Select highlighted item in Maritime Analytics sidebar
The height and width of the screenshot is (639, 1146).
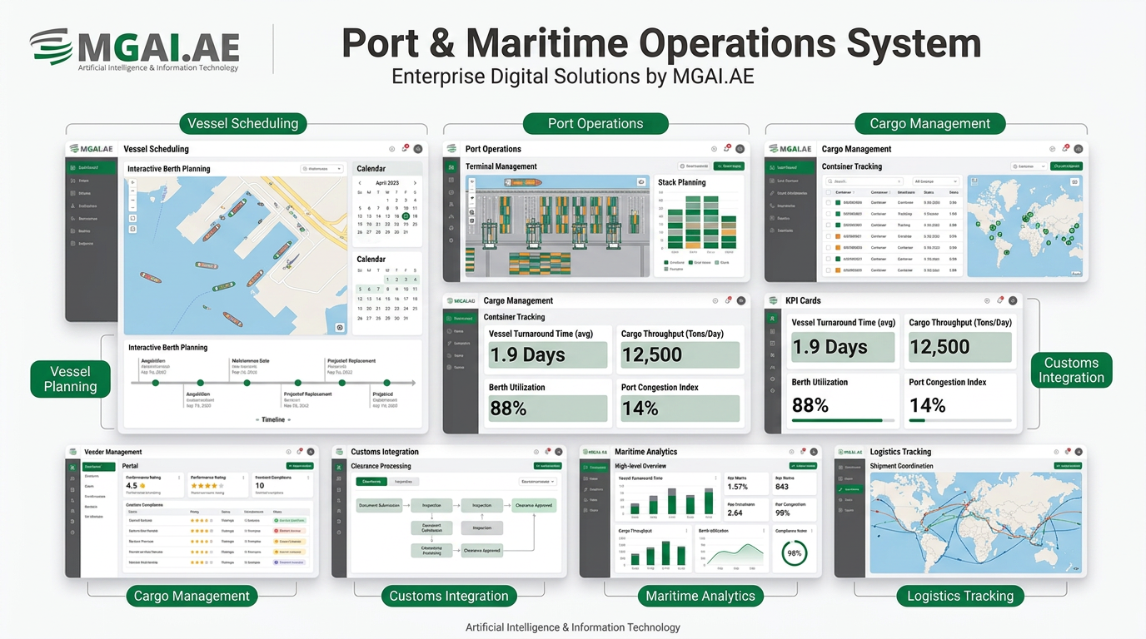click(x=595, y=468)
